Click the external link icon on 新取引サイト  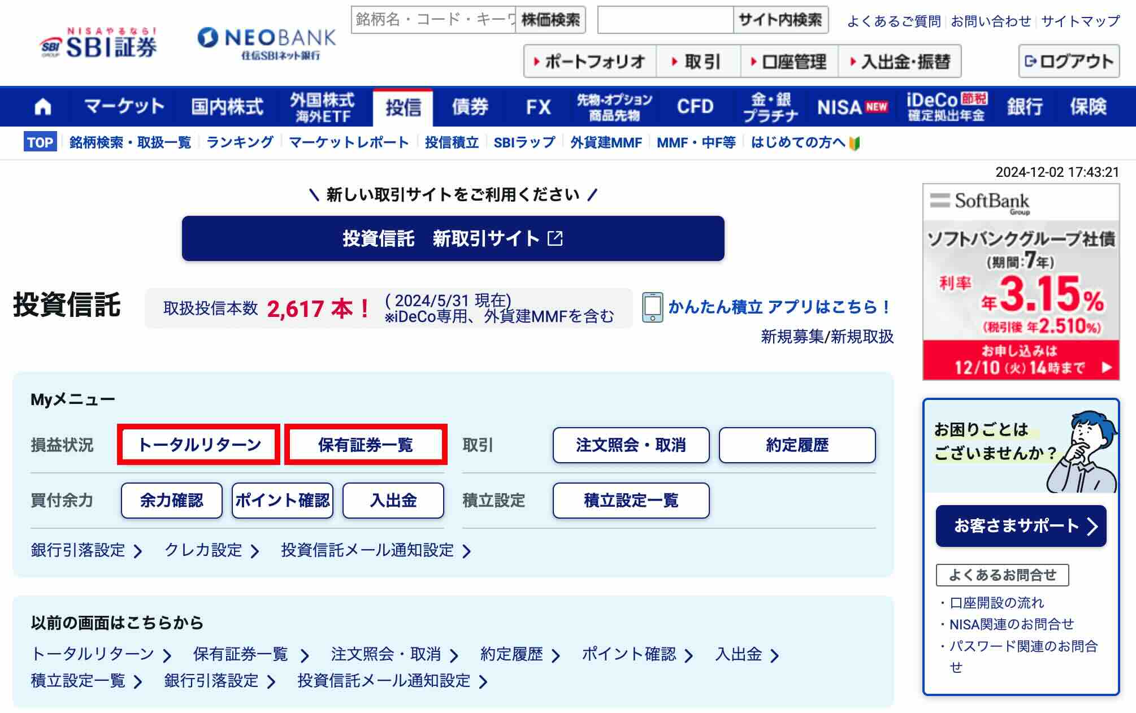[555, 238]
